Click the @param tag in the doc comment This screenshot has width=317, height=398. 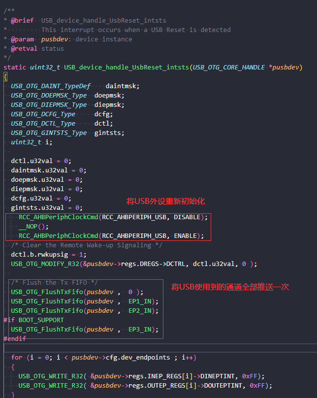22,39
